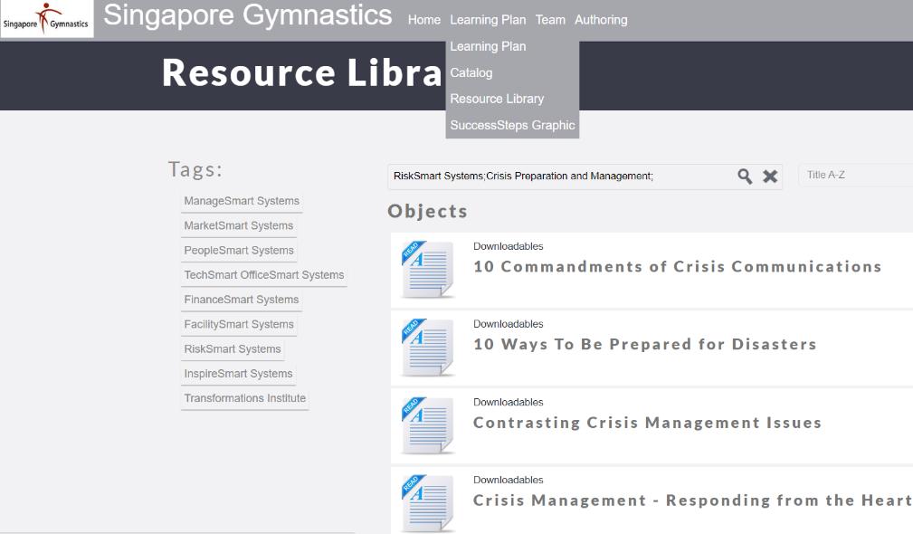Select Catalog in the dropdown list
This screenshot has width=913, height=534.
(x=471, y=72)
